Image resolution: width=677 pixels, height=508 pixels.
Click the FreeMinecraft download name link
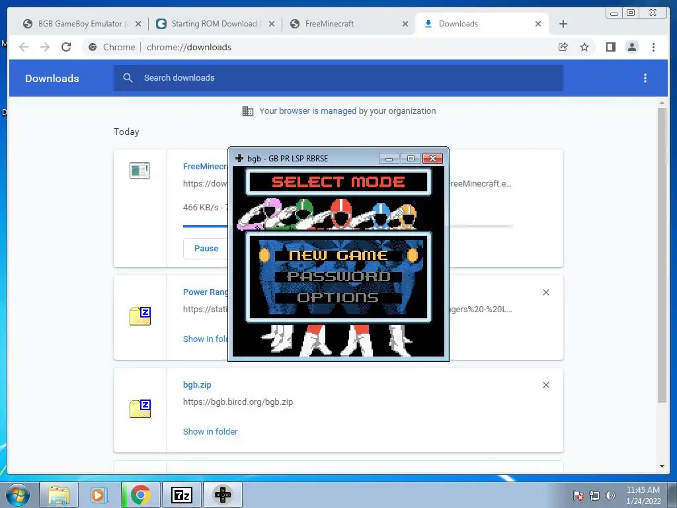pyautogui.click(x=206, y=166)
